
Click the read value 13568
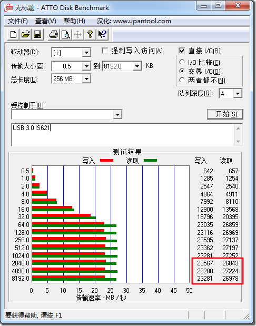[x=230, y=210]
